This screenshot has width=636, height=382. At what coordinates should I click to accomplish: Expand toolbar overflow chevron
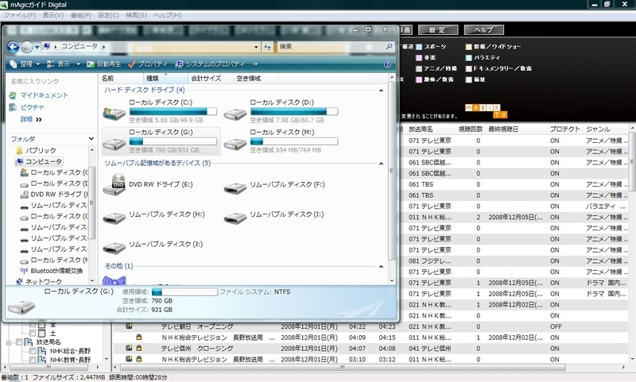coord(255,64)
